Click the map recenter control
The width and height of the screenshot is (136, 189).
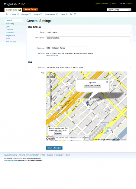[x=51, y=76]
